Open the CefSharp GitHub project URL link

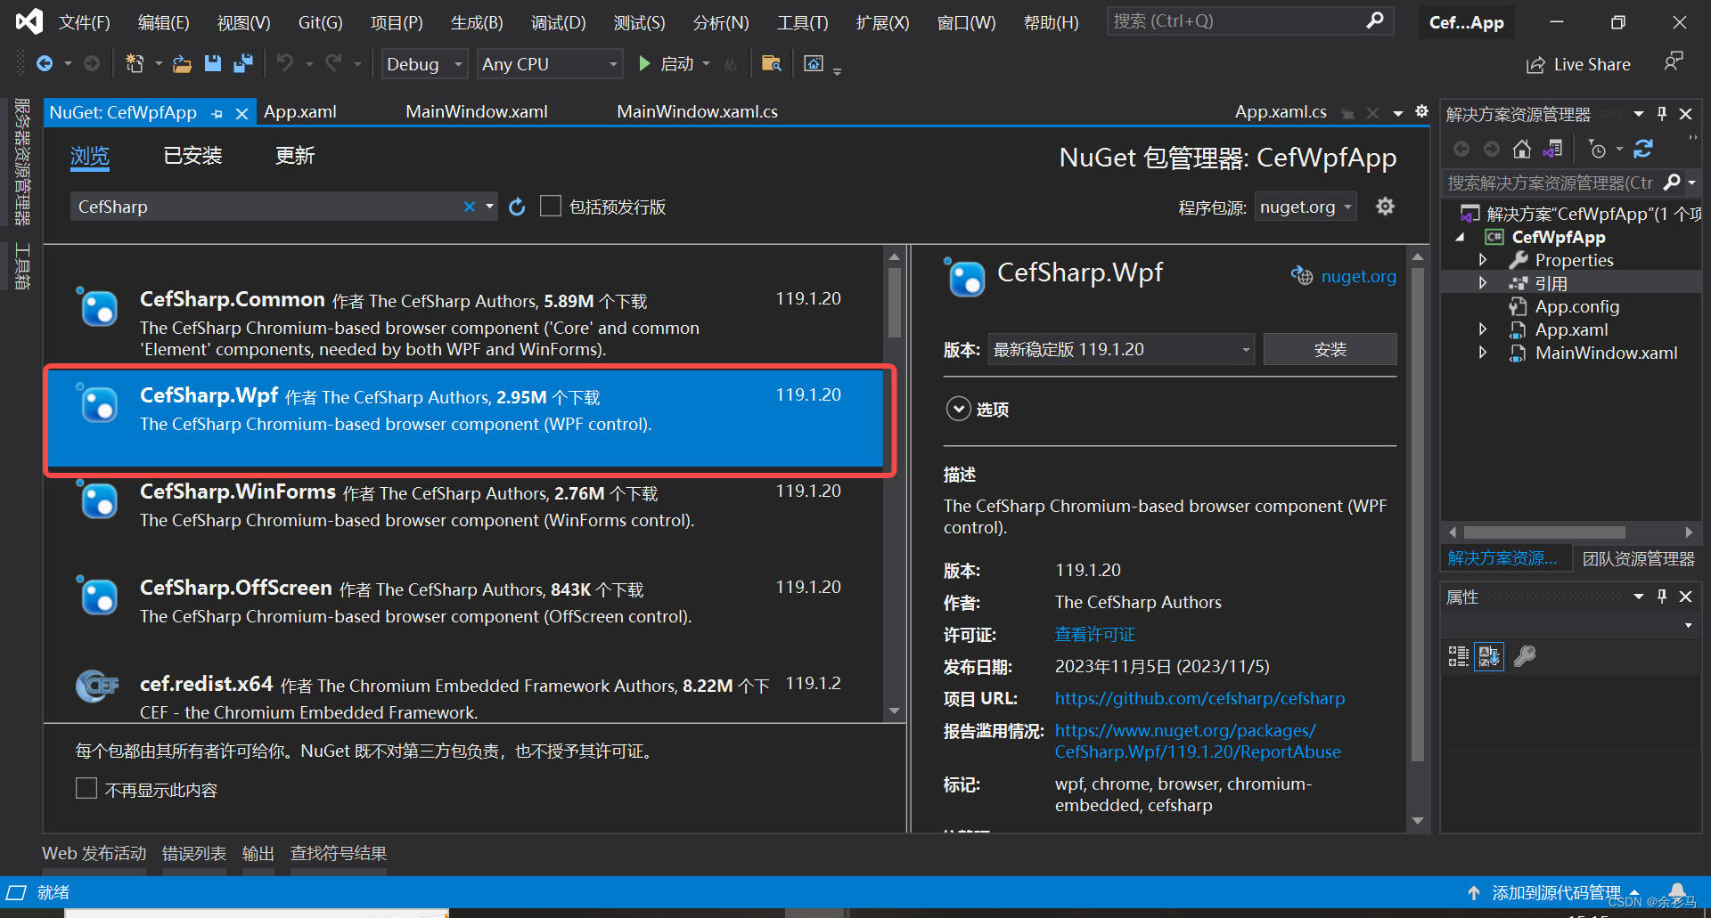click(x=1199, y=698)
